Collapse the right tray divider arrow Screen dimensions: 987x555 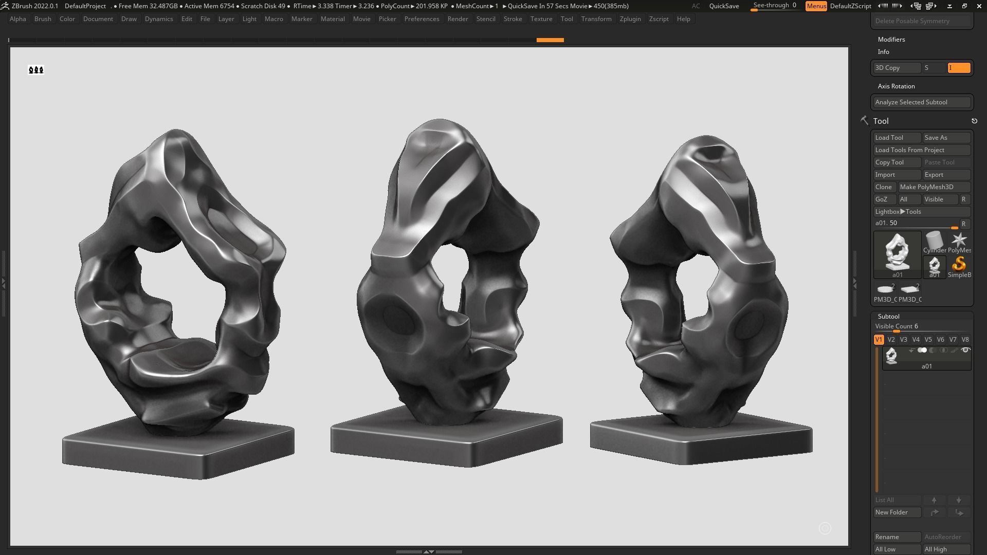(855, 283)
